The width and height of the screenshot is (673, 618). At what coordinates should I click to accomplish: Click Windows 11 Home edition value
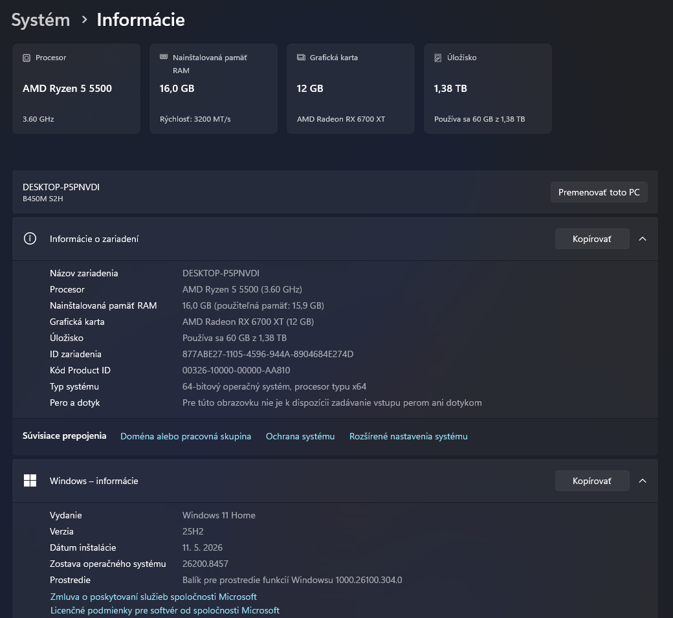(x=219, y=515)
